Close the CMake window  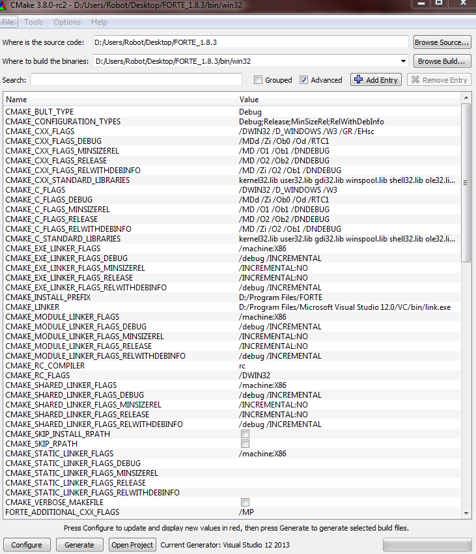point(462,3)
